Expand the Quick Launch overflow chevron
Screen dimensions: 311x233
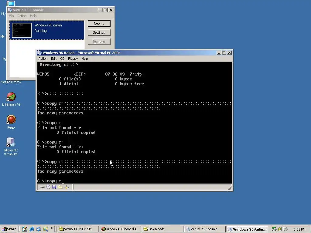pos(52,228)
